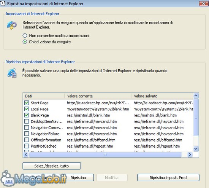Click the horizontal scrollbar thumb of list
This screenshot has width=209, height=188.
105,155
